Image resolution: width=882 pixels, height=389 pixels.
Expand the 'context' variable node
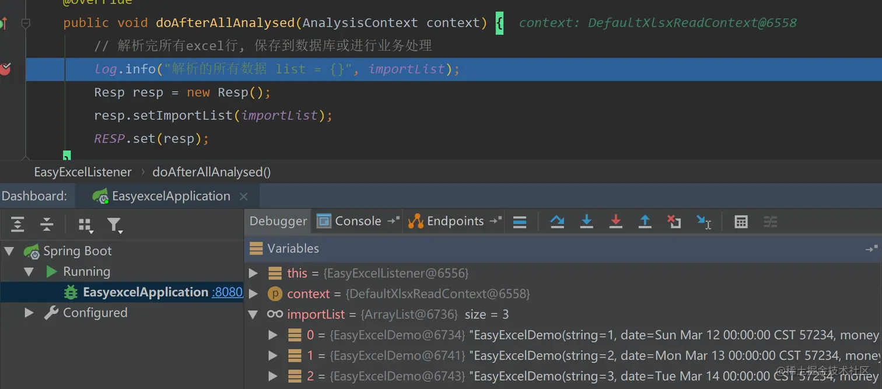click(x=253, y=293)
